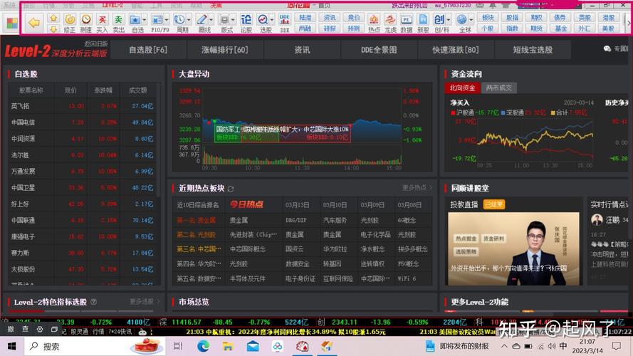
Task: Sort watchlist by 涨跌幅 column header
Action: (103, 90)
